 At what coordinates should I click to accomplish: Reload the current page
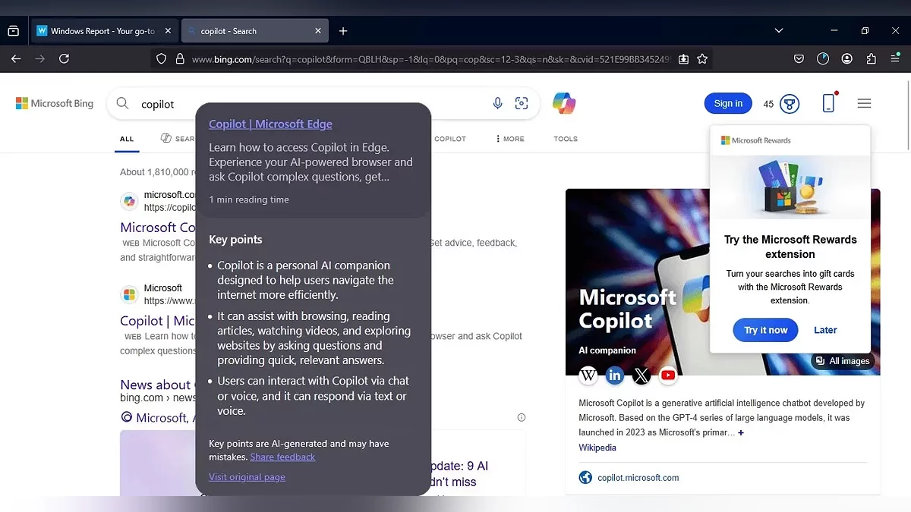click(64, 58)
